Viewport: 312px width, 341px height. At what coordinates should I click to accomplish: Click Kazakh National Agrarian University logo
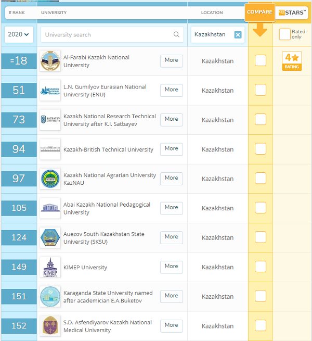(x=50, y=179)
